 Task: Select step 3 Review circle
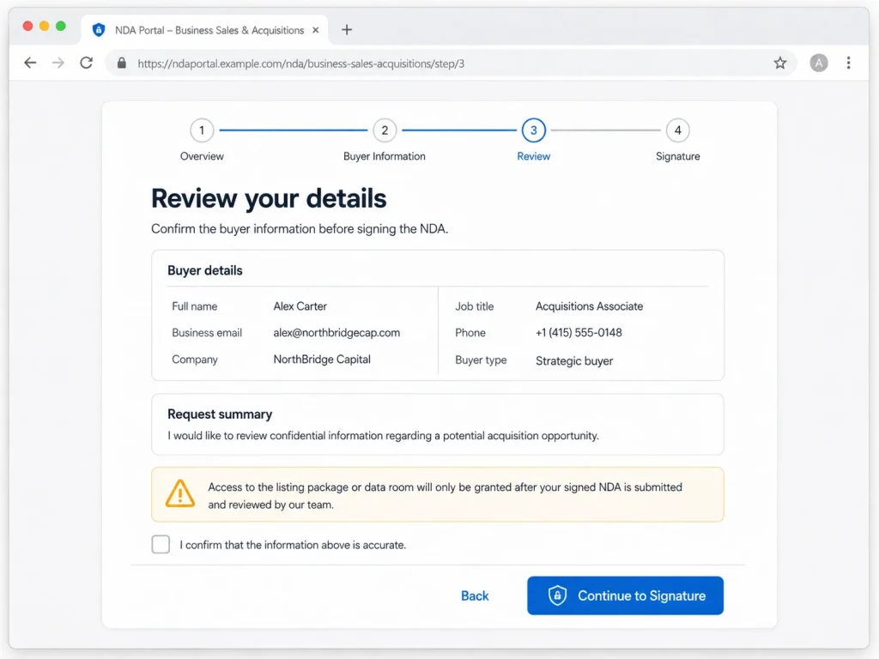(533, 130)
